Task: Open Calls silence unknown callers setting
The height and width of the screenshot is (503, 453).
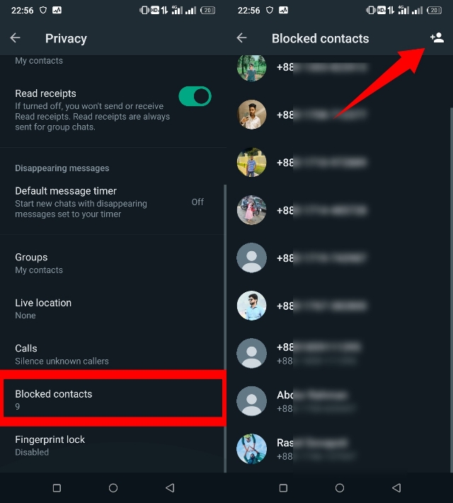Action: [106, 354]
